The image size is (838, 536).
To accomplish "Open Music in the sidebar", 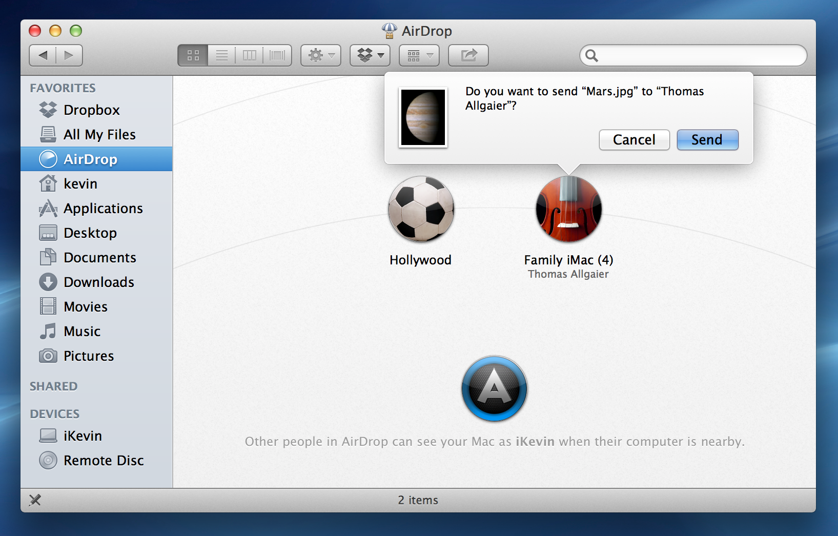I will coord(96,331).
